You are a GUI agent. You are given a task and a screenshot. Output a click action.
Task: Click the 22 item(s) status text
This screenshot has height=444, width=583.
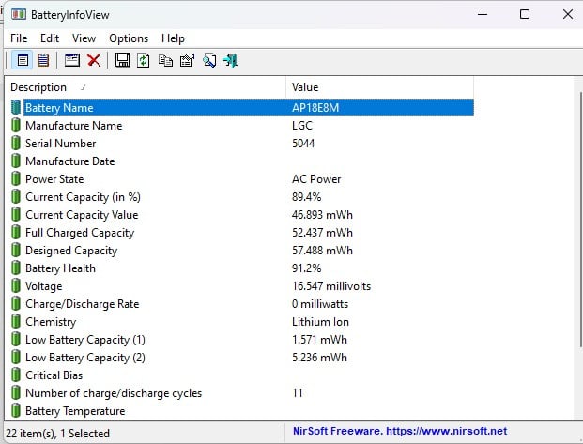click(57, 434)
